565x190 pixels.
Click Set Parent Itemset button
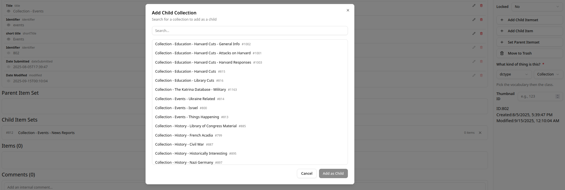530,42
